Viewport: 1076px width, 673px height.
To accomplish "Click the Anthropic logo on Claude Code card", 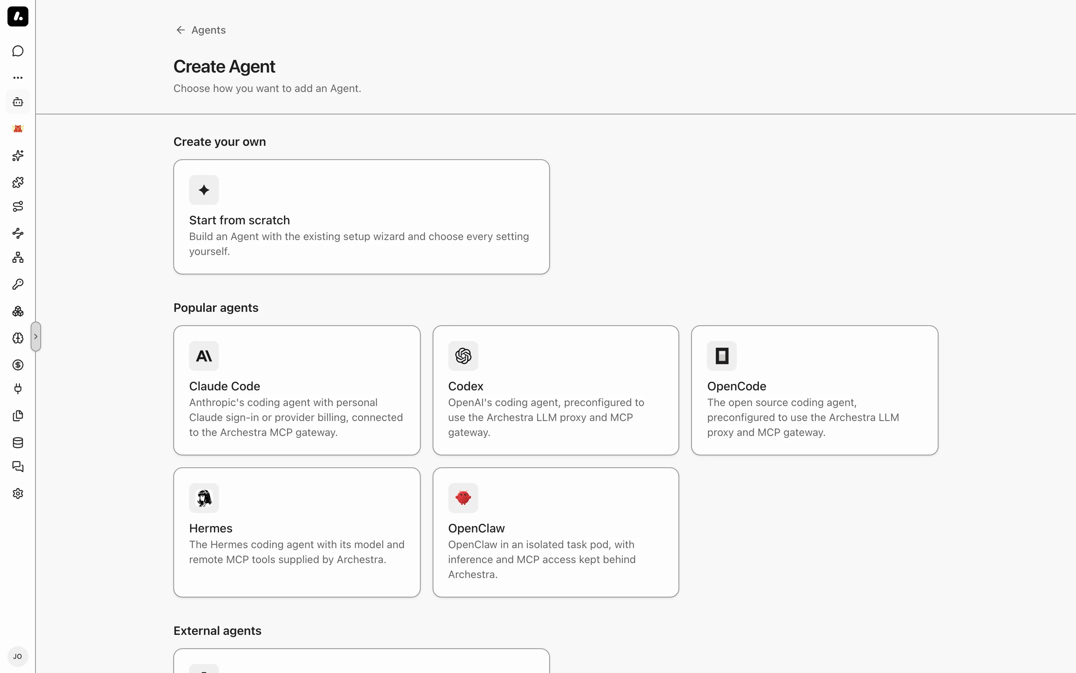I will point(204,356).
